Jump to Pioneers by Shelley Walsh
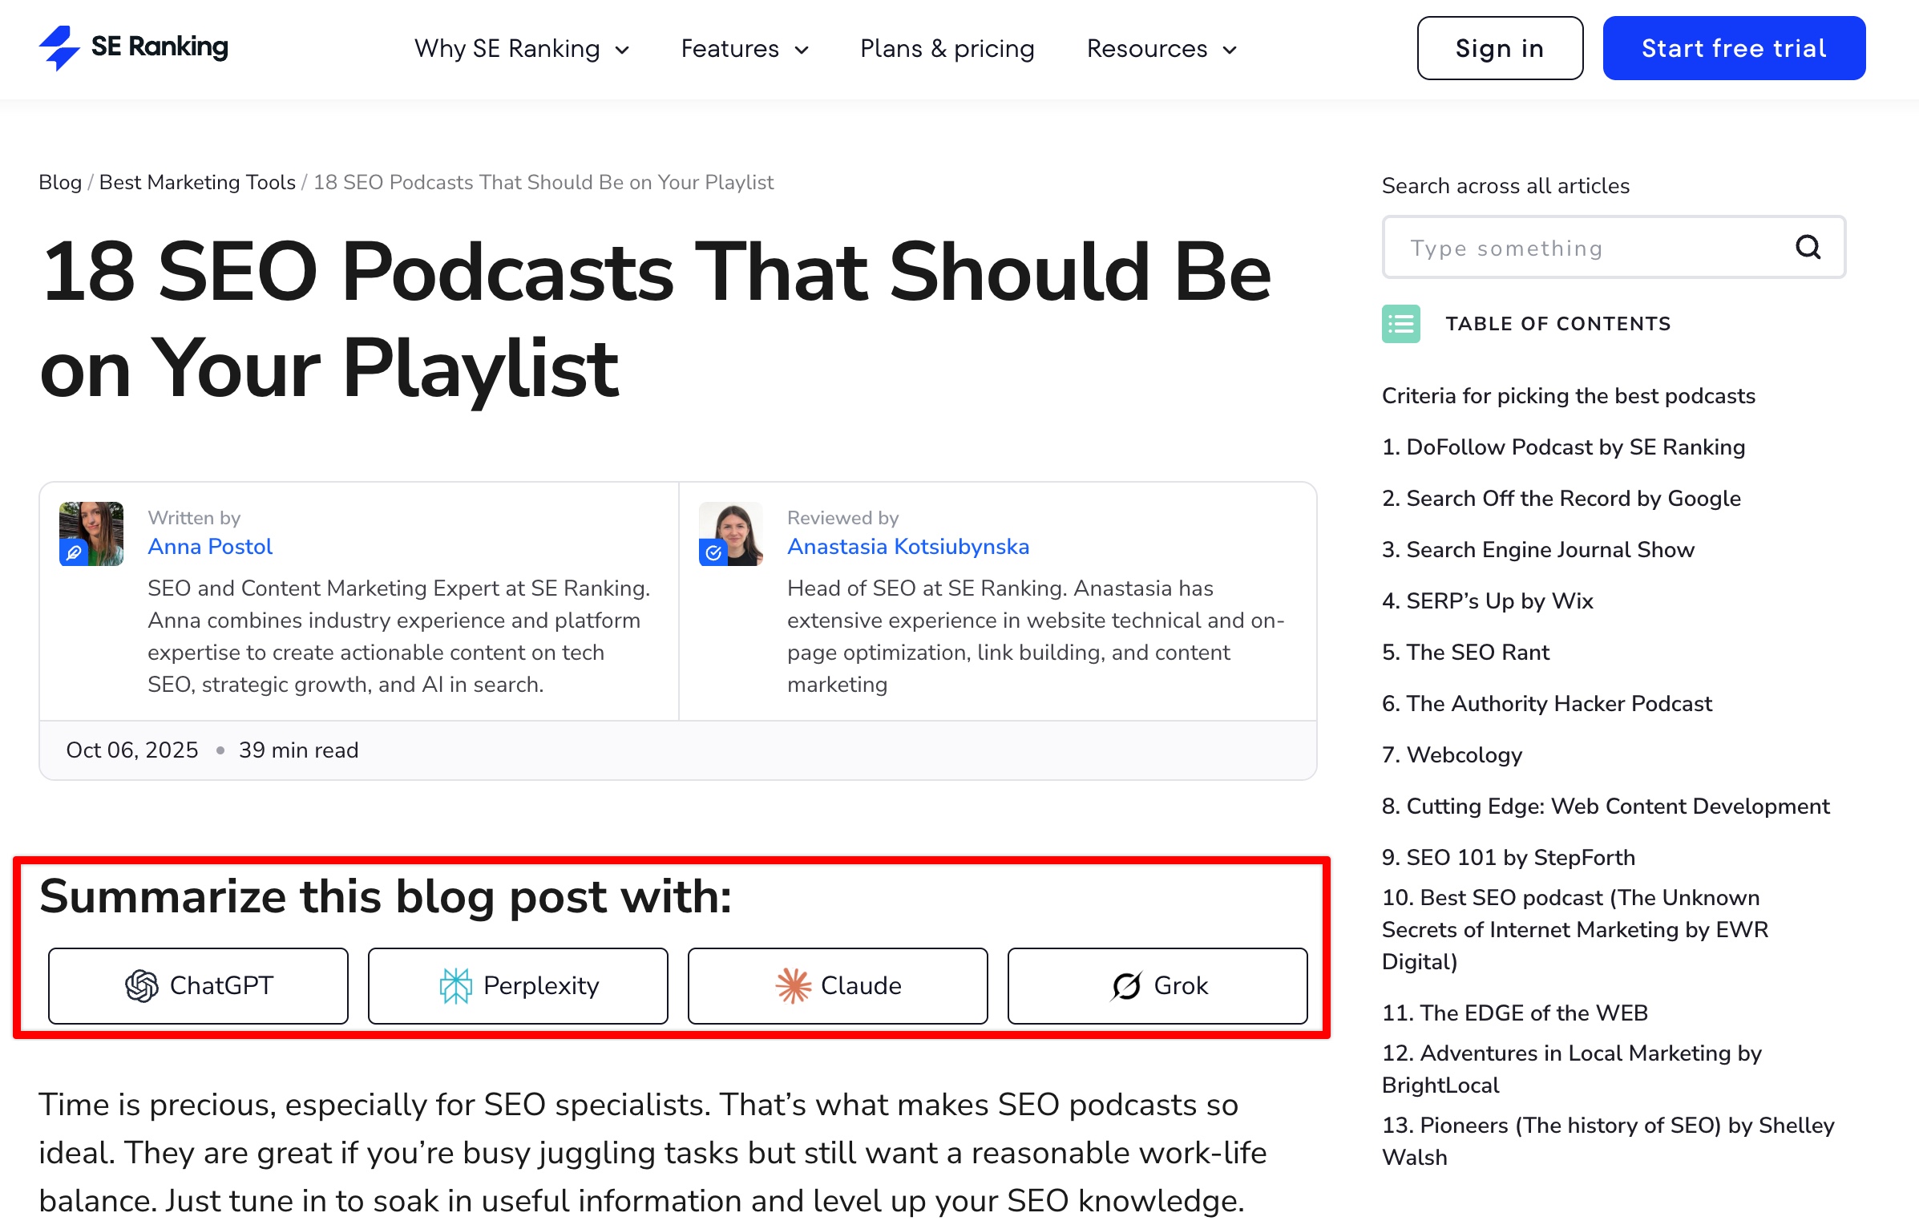The width and height of the screenshot is (1919, 1225). 1608,1141
